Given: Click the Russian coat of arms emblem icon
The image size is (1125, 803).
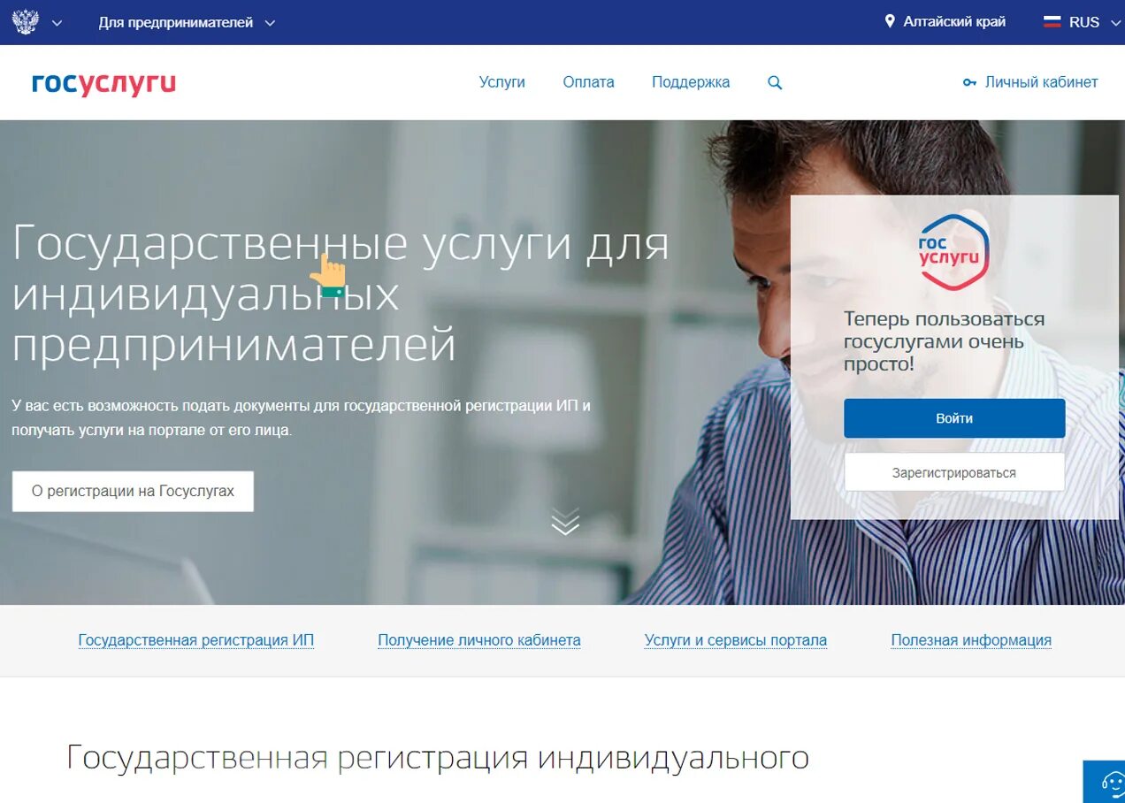Looking at the screenshot, I should pyautogui.click(x=26, y=22).
